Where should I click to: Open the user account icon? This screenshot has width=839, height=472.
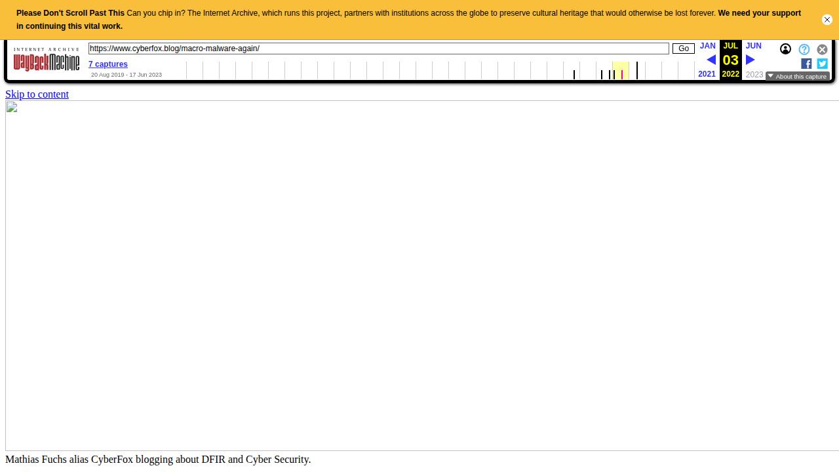(785, 49)
